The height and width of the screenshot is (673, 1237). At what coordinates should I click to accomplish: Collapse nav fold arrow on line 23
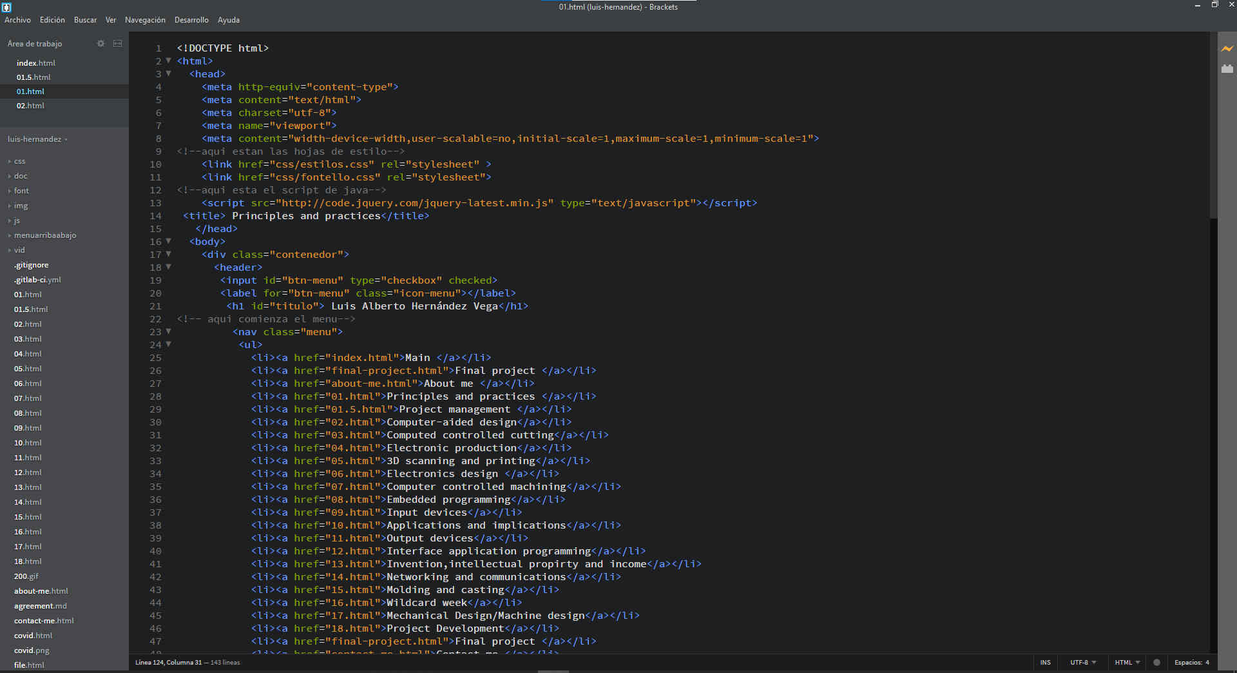pyautogui.click(x=169, y=331)
